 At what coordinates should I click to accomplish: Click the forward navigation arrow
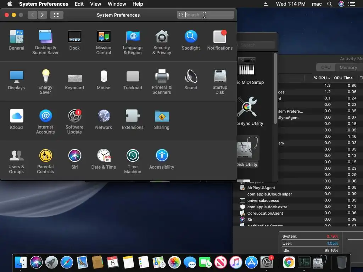(42, 15)
